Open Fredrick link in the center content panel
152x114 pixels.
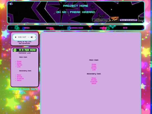coord(94,82)
